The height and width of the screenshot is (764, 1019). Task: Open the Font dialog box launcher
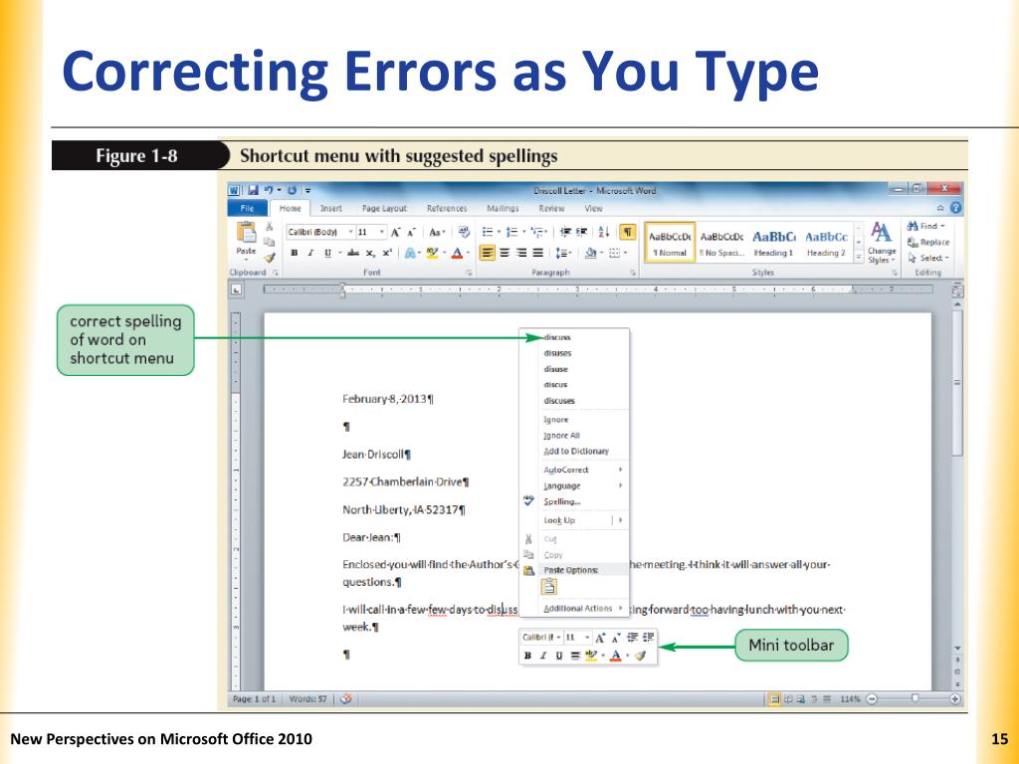pos(469,273)
